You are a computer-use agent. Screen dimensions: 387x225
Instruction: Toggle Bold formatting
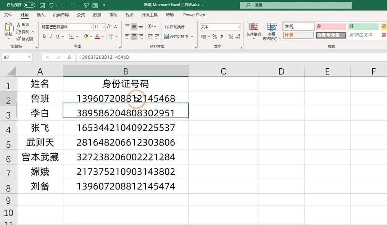pos(44,37)
